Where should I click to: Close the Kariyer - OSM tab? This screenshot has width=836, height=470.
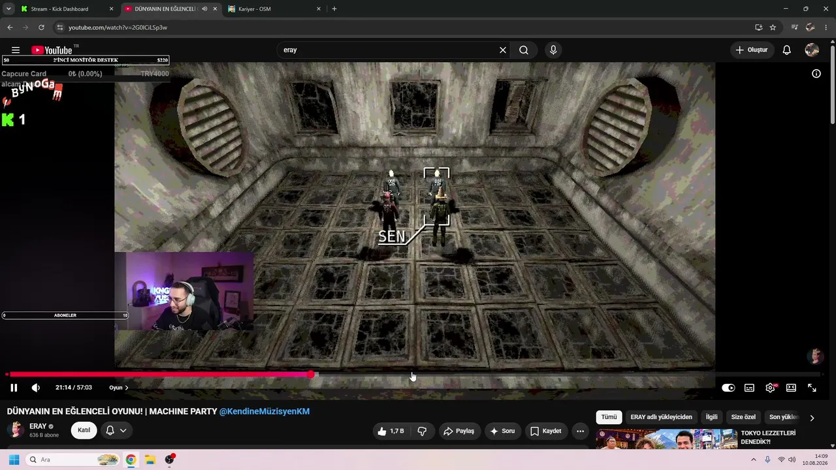point(319,9)
